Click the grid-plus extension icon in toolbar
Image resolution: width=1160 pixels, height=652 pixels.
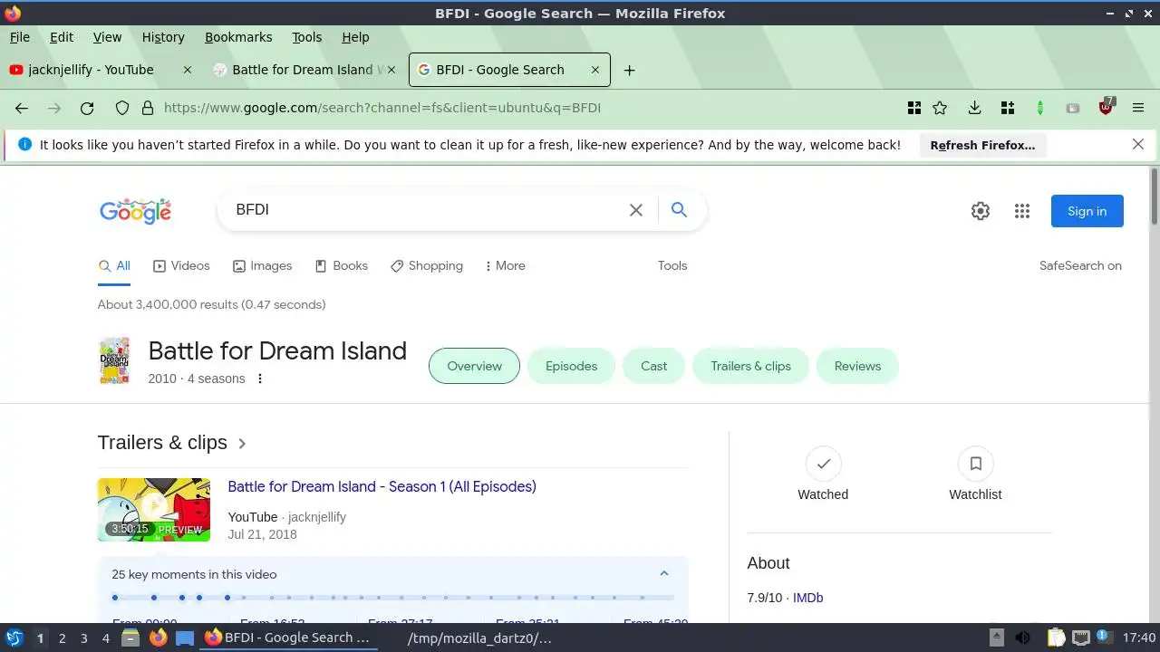click(1007, 108)
